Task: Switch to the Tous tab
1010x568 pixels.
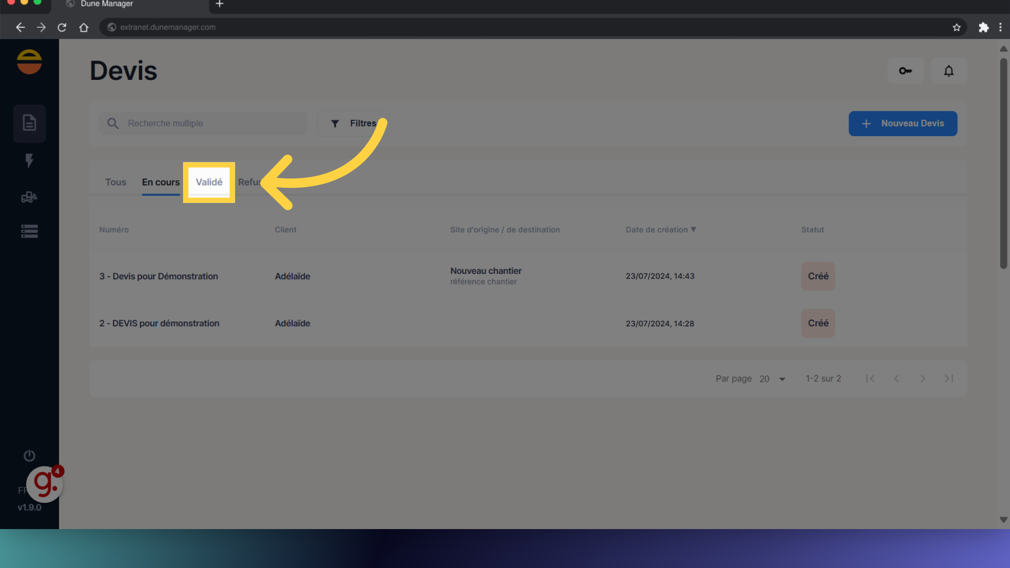Action: [116, 182]
